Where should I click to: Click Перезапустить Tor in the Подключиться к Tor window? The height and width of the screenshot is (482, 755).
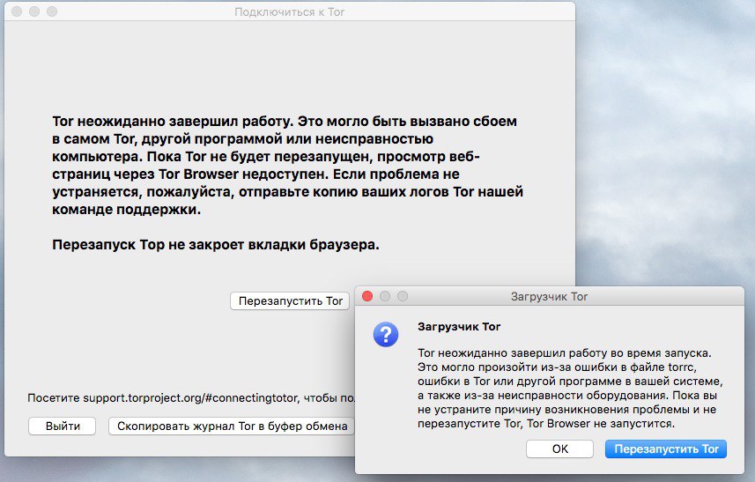[291, 301]
